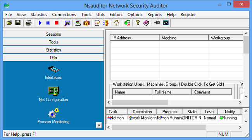The image size is (252, 140).
Task: Open the Connections menu
Action: [64, 15]
